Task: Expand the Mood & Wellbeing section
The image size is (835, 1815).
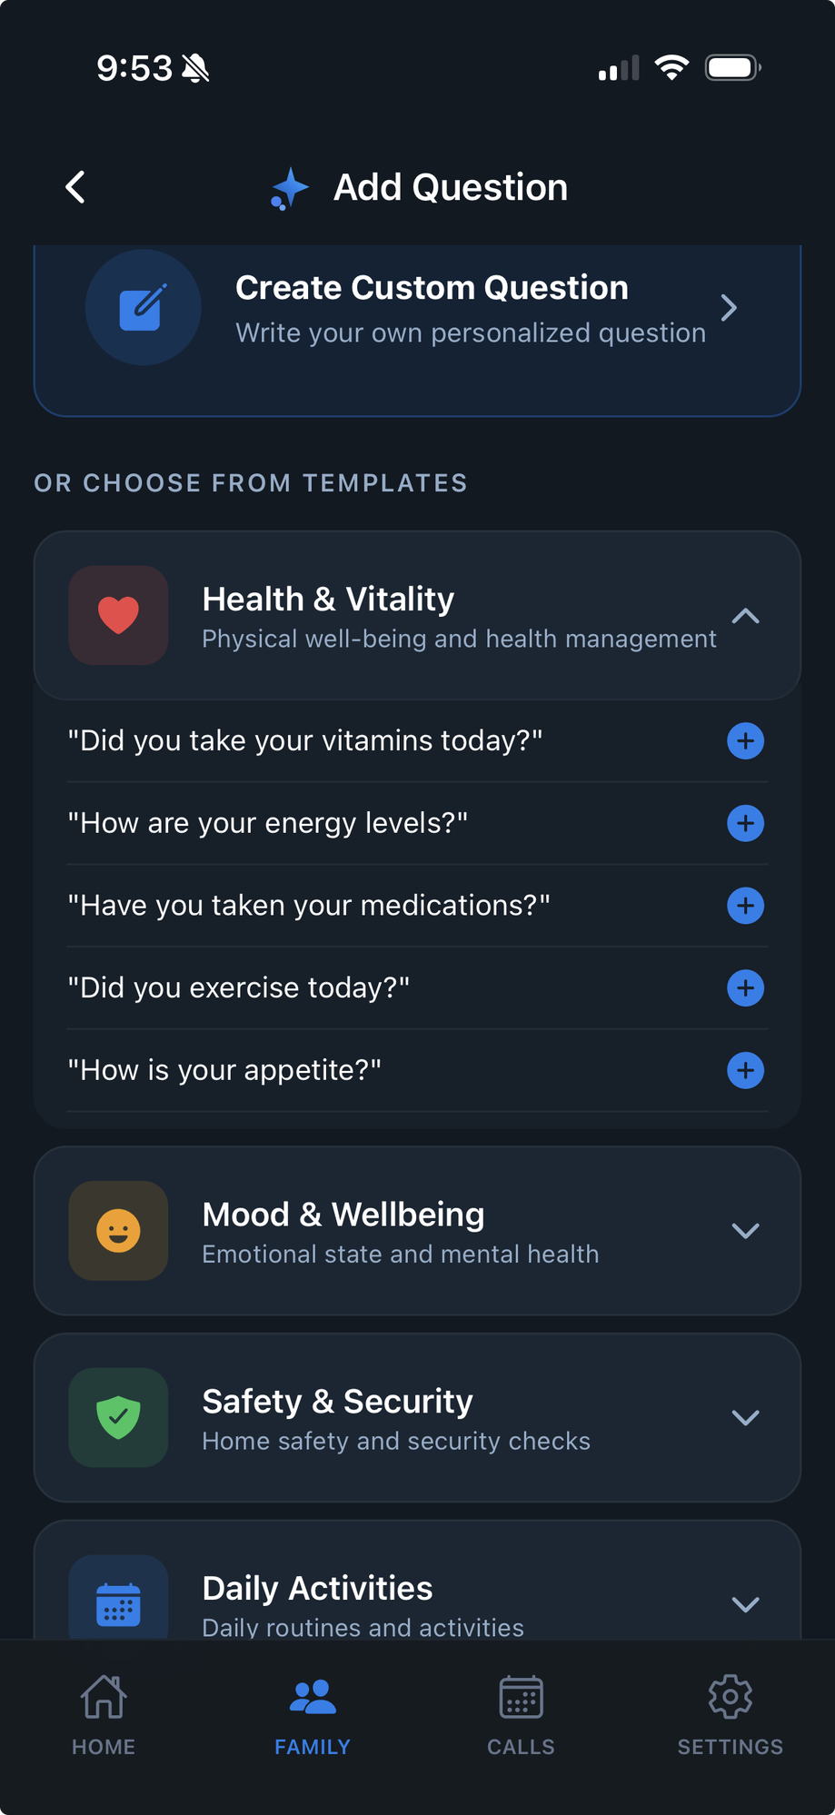Action: point(745,1231)
